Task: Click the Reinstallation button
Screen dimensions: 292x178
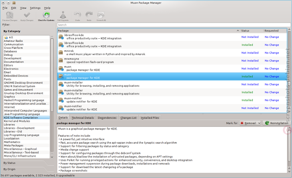Action: coord(277,123)
